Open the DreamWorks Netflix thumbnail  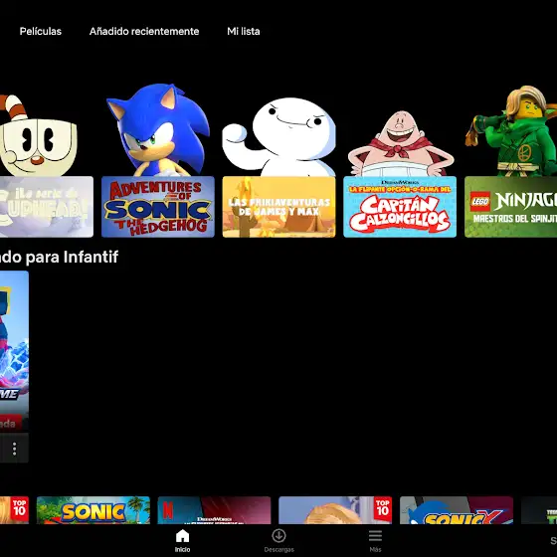click(214, 510)
